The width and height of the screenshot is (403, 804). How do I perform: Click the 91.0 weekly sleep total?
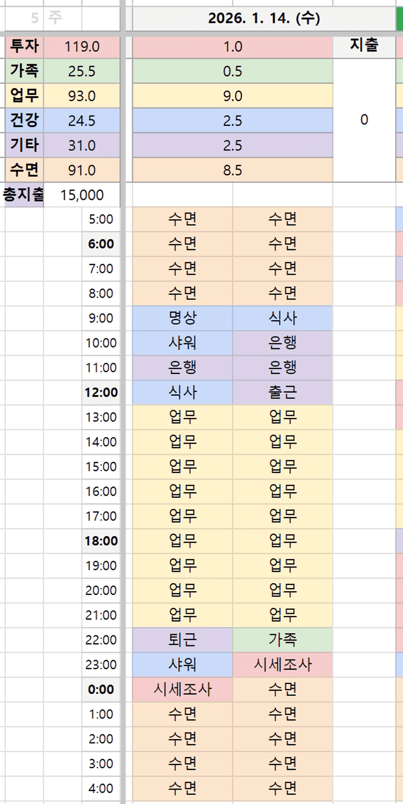point(82,170)
